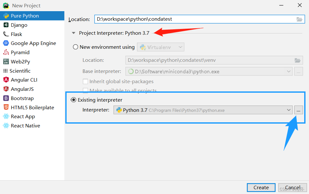Tick Make available to all projects checkbox
This screenshot has height=194, width=309.
(x=85, y=90)
